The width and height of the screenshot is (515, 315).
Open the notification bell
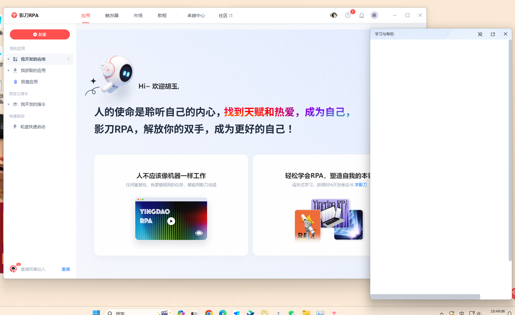pyautogui.click(x=362, y=15)
